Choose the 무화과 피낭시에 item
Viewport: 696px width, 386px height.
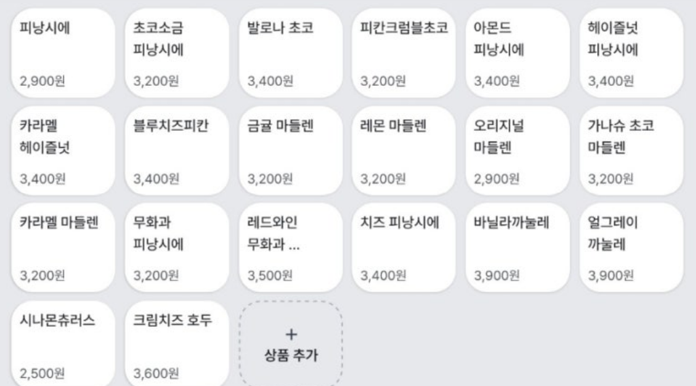coord(177,248)
